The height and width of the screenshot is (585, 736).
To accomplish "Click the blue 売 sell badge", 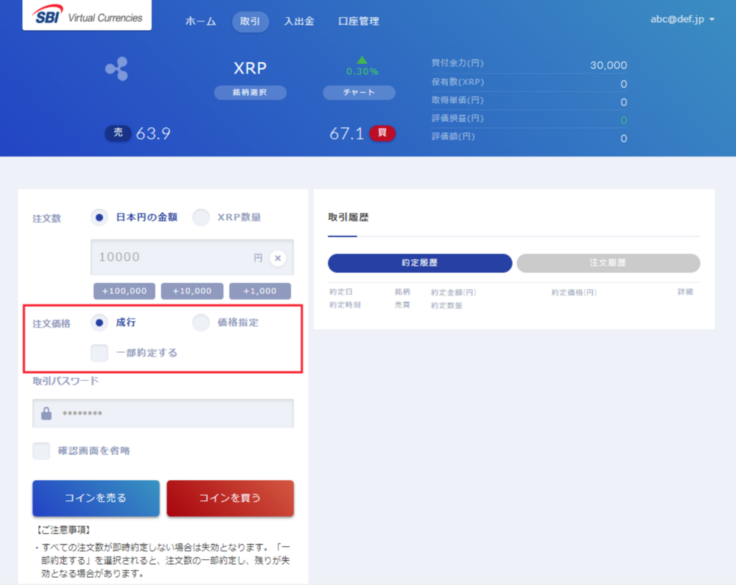I will point(118,133).
